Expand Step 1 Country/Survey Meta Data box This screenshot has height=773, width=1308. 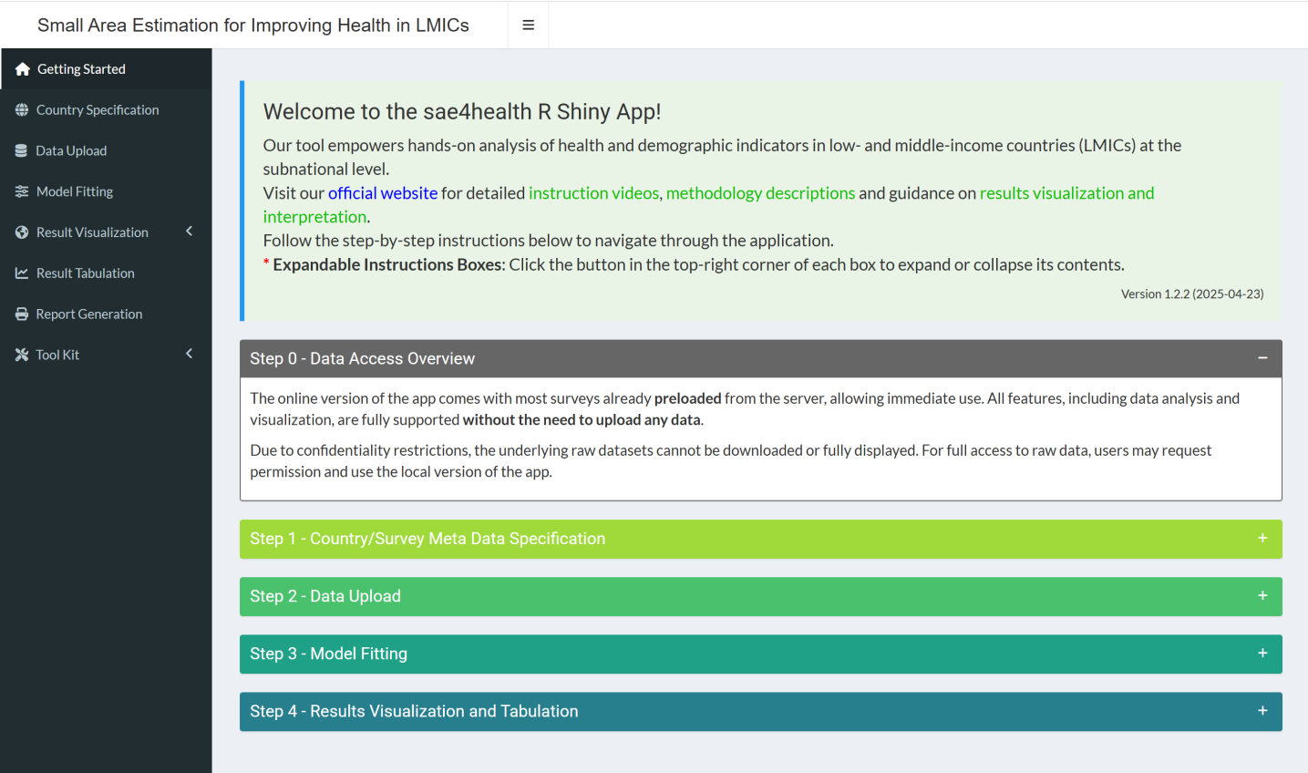[x=1262, y=539]
